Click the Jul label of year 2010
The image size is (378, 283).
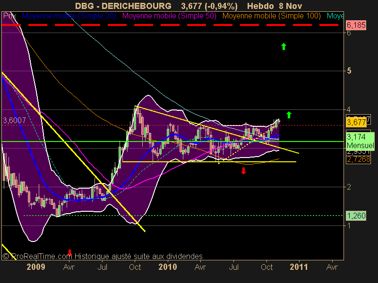pos(233,267)
